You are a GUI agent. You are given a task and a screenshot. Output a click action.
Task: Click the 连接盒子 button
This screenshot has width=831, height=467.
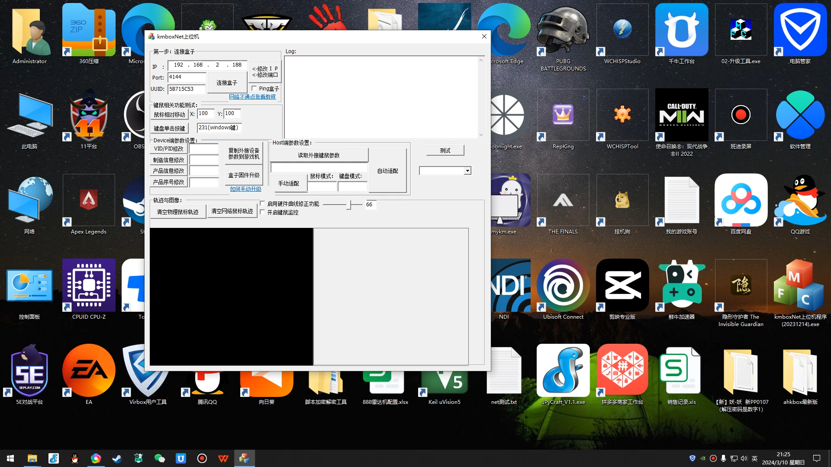click(x=227, y=83)
